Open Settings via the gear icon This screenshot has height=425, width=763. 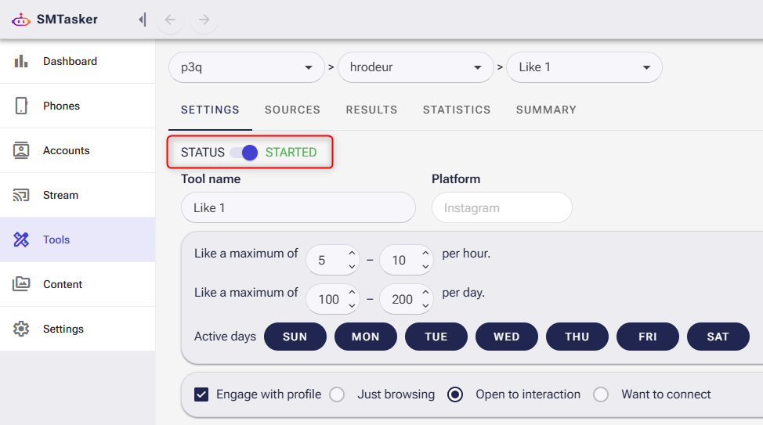[21, 329]
